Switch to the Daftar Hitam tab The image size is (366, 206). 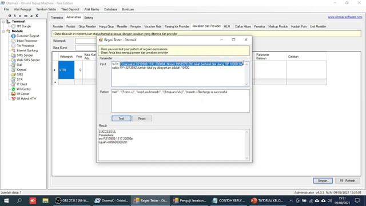click(243, 26)
